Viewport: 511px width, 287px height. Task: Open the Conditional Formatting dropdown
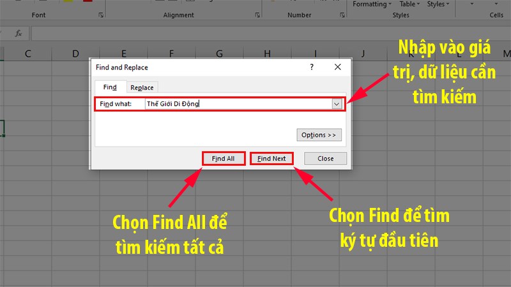[371, 4]
